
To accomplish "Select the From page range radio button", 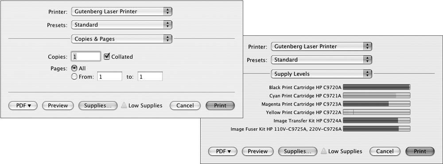I will 74,76.
